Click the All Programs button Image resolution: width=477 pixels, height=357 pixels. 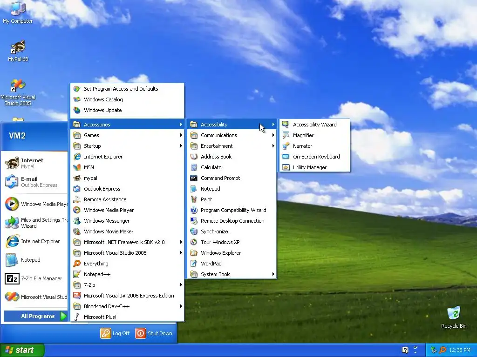point(35,316)
